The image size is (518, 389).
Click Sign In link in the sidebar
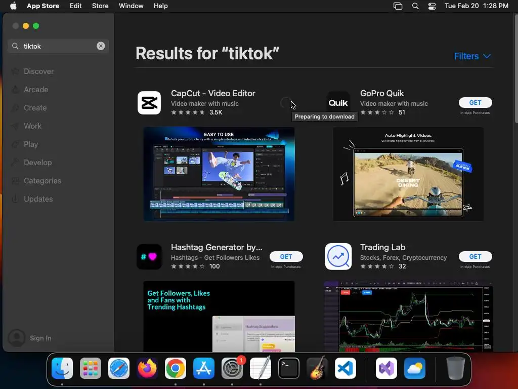pos(40,338)
